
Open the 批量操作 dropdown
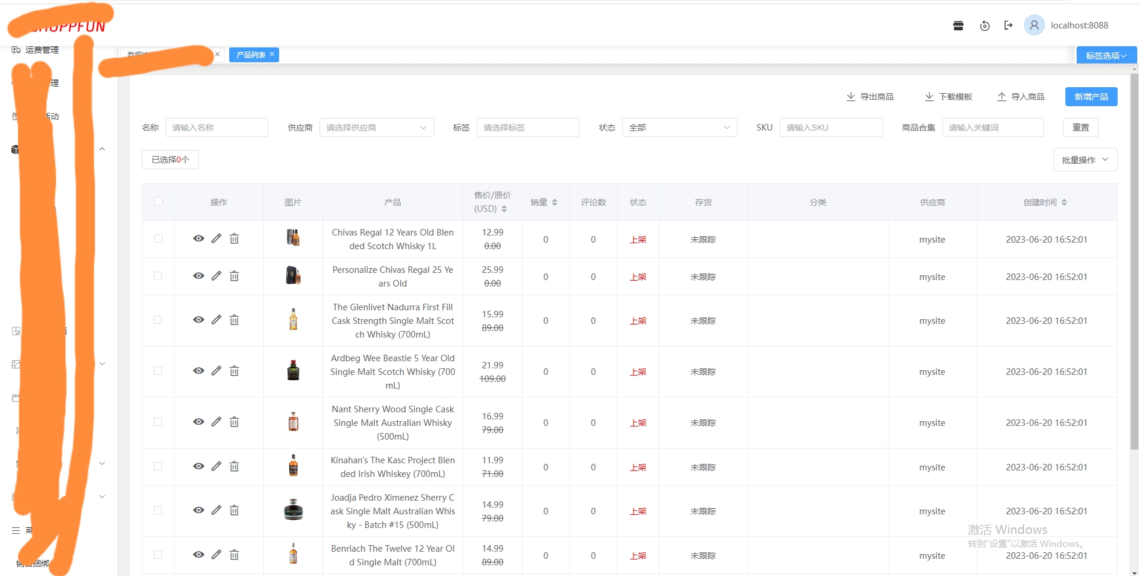(1085, 160)
